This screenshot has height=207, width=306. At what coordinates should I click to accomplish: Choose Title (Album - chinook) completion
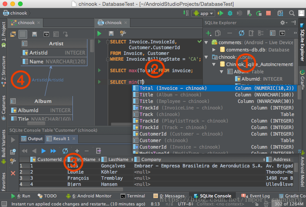point(214,94)
